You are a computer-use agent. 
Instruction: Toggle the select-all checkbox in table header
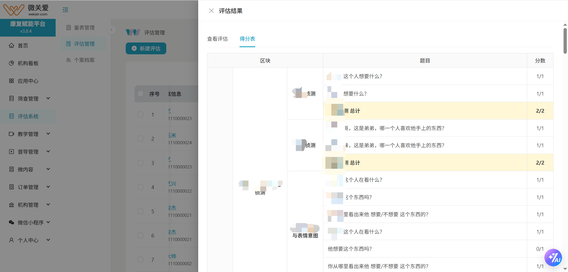tap(141, 94)
